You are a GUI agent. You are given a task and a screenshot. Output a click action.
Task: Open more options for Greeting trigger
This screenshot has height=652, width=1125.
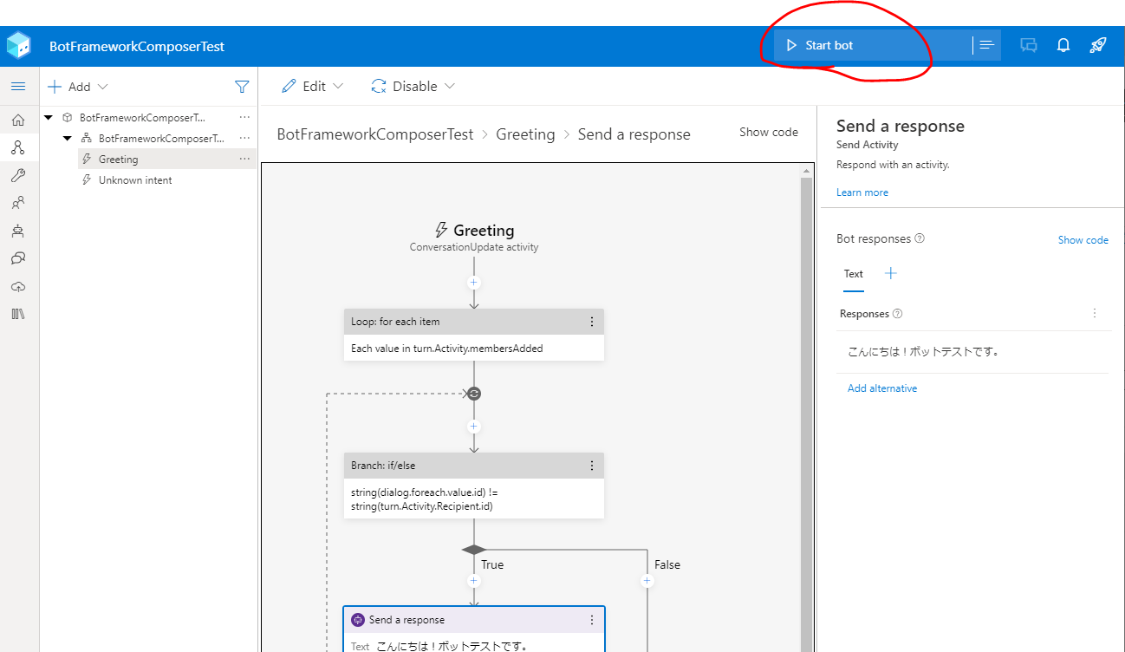(x=245, y=159)
